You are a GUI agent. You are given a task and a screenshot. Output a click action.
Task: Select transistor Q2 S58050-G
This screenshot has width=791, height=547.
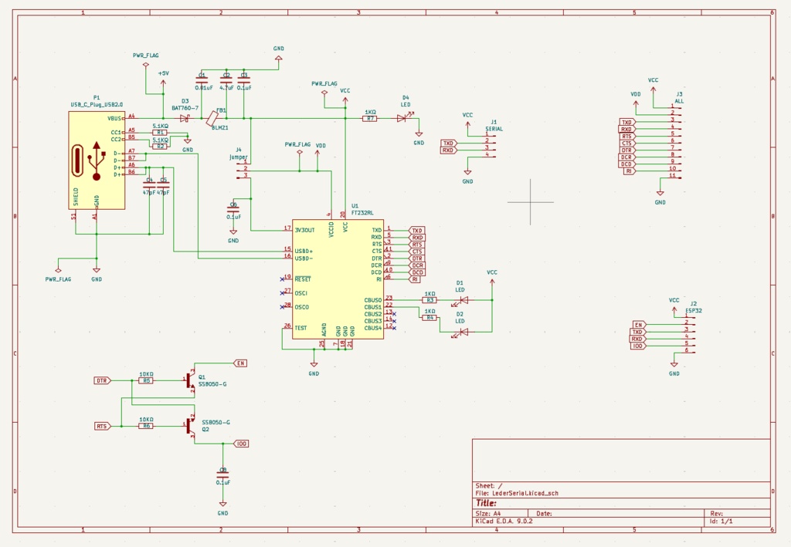click(x=189, y=426)
